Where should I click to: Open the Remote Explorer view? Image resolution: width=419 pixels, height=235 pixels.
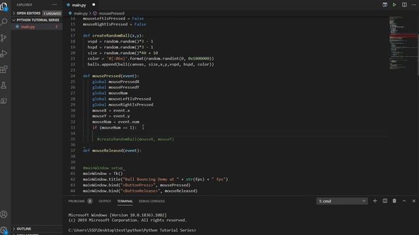4,101
